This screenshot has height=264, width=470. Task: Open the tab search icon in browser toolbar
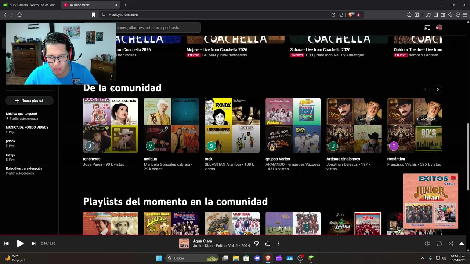(417, 15)
